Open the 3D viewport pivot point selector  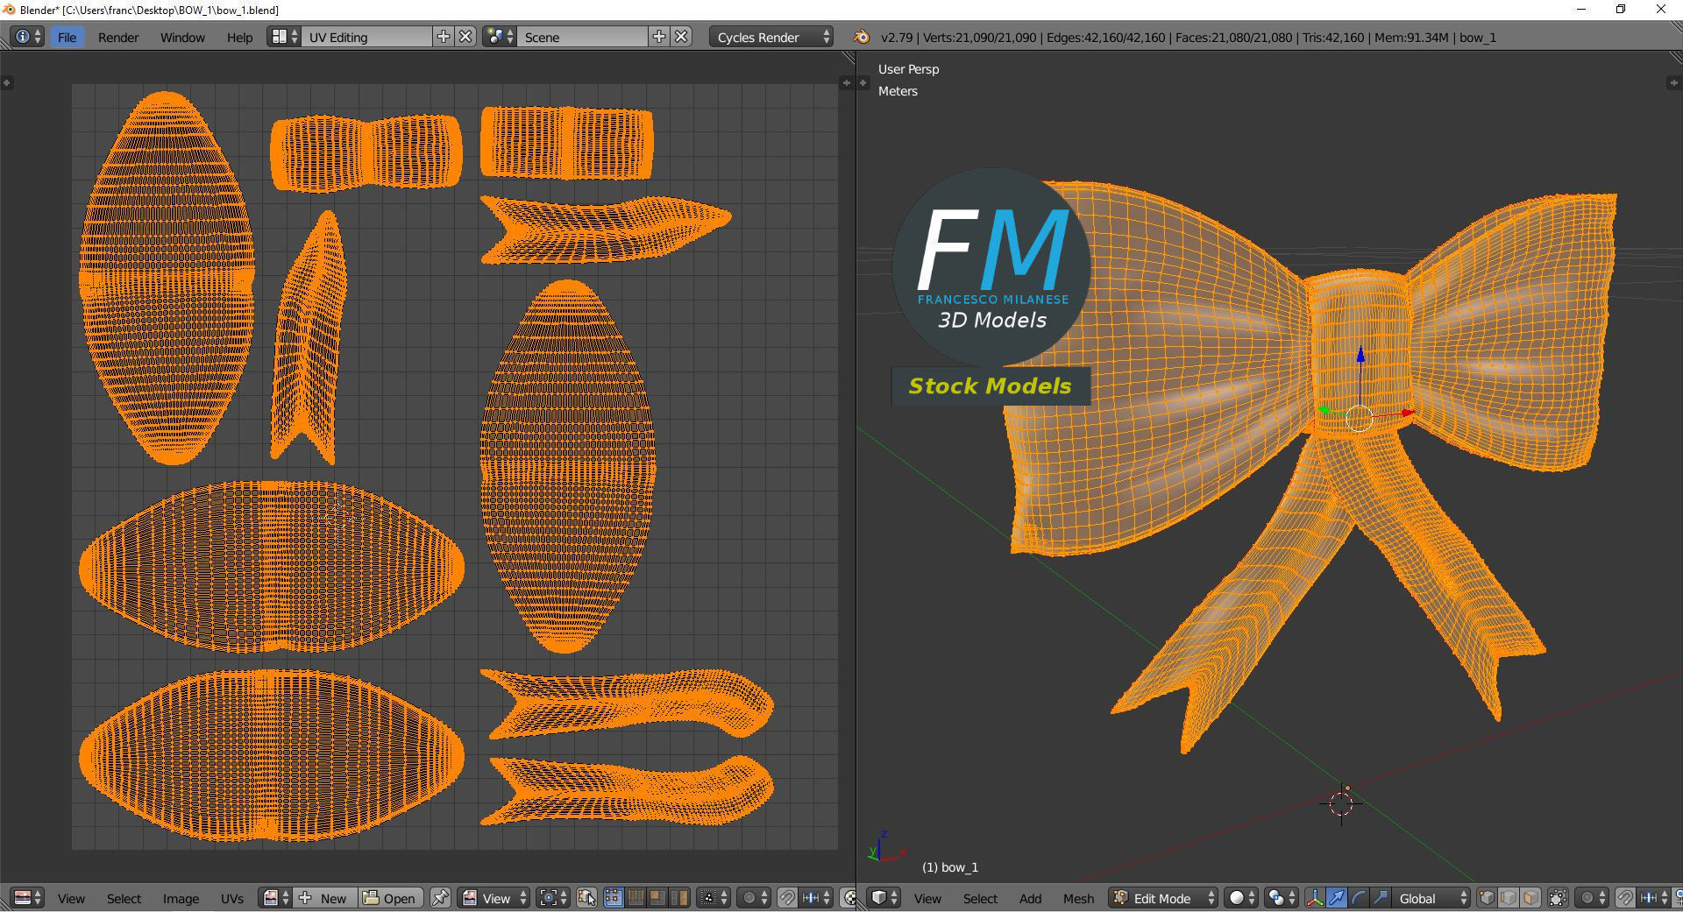coord(1282,898)
